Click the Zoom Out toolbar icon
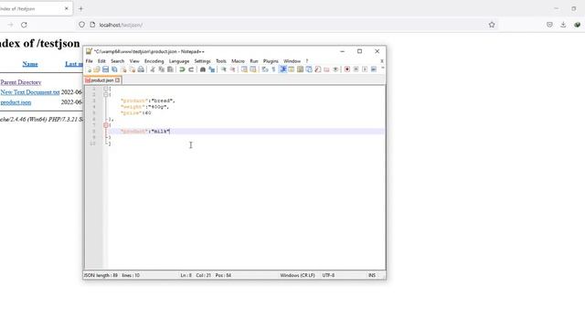 point(232,69)
